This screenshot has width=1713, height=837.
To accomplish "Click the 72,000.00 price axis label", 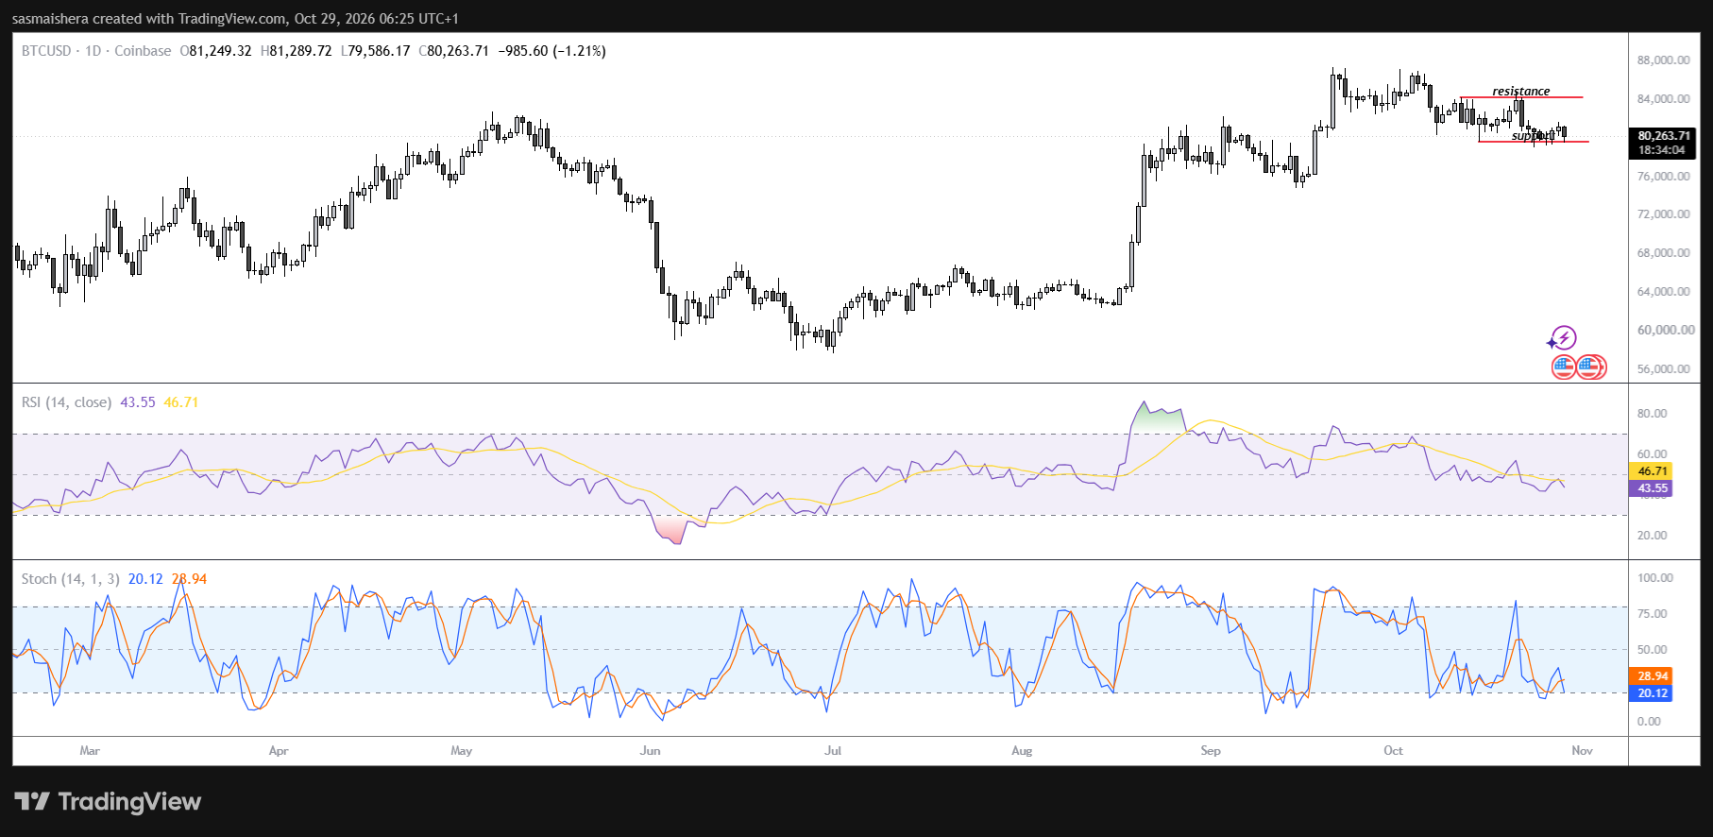I will tap(1664, 214).
